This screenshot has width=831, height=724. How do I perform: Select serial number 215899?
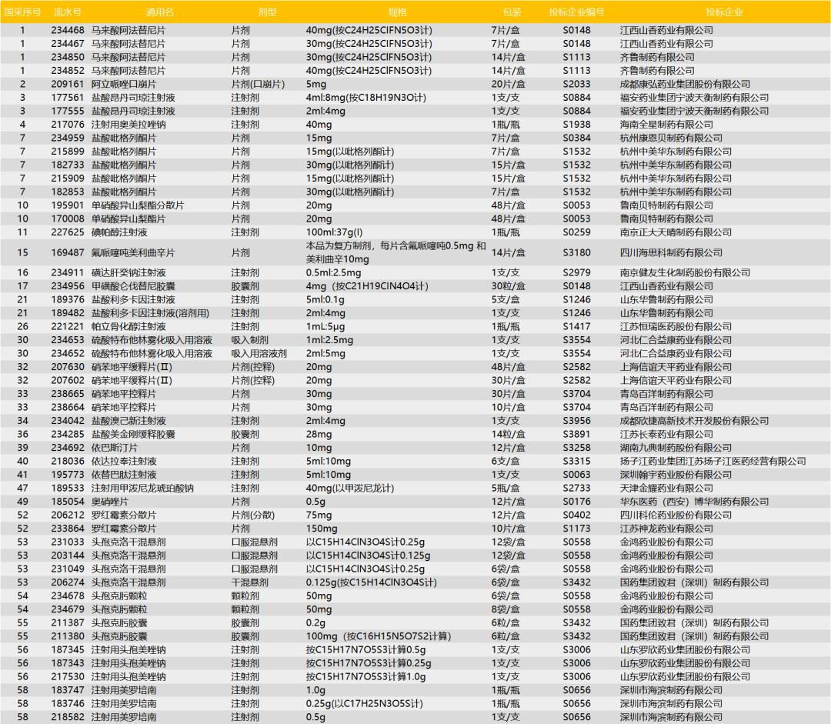[x=68, y=152]
